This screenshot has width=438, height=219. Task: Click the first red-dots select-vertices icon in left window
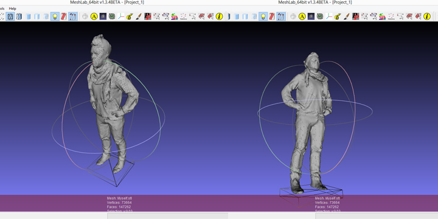tap(156, 16)
